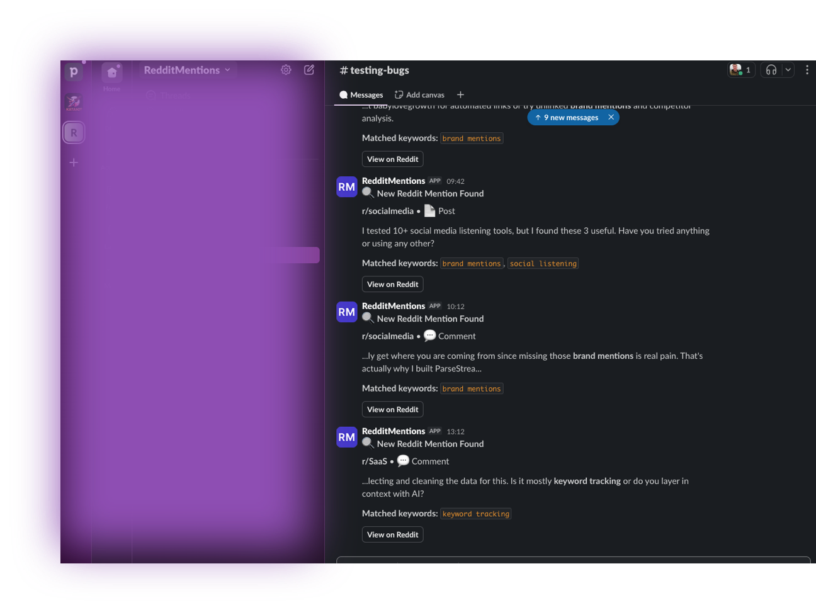Image resolution: width=816 pixels, height=610 pixels.
Task: Open the second workspace with rocket logo
Action: tap(74, 102)
